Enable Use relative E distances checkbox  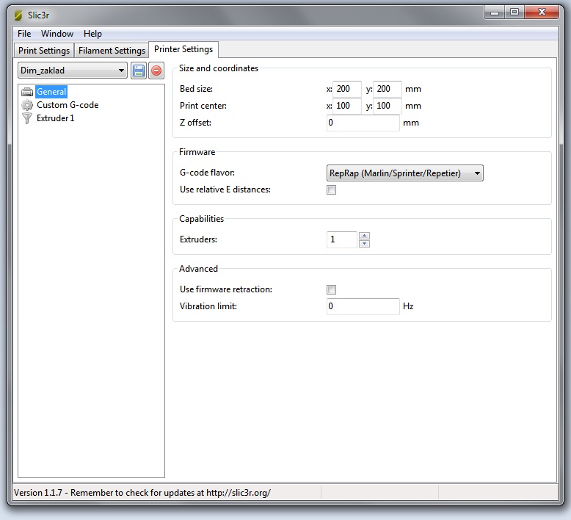point(332,189)
